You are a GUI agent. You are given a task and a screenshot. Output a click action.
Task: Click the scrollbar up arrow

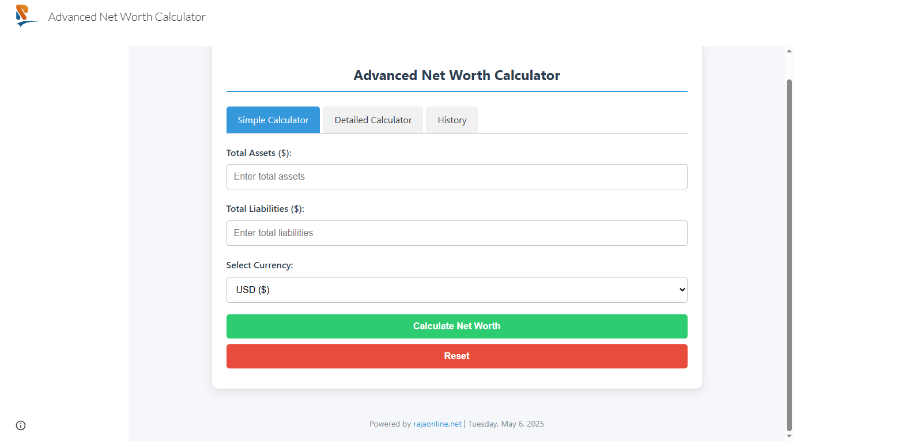coord(789,51)
